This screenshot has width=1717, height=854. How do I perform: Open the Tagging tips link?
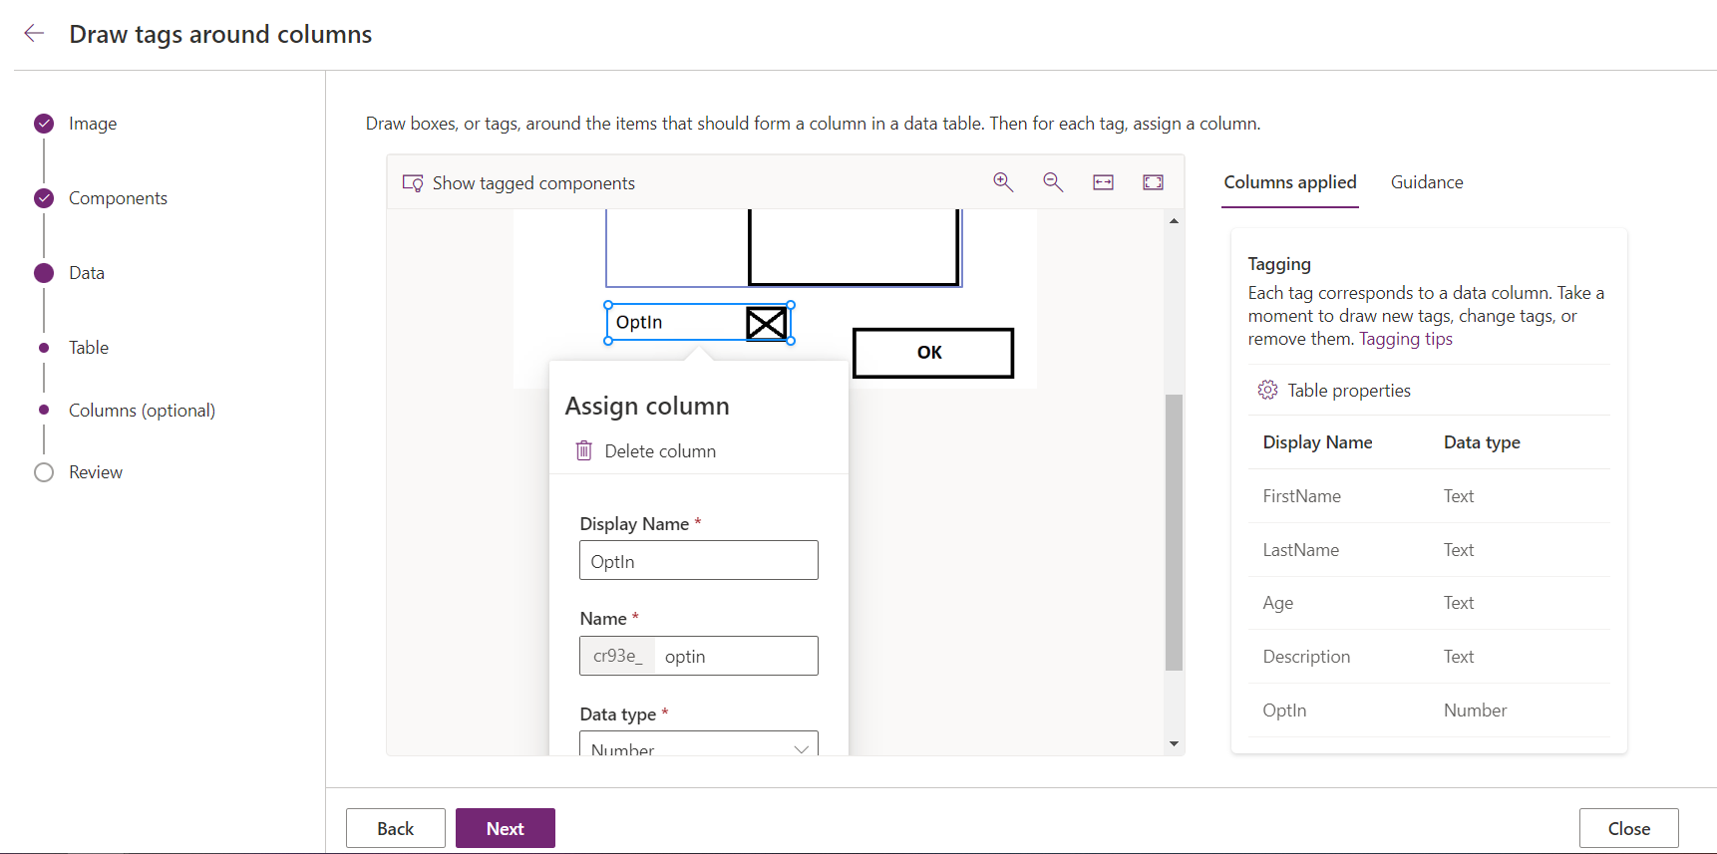click(x=1406, y=339)
